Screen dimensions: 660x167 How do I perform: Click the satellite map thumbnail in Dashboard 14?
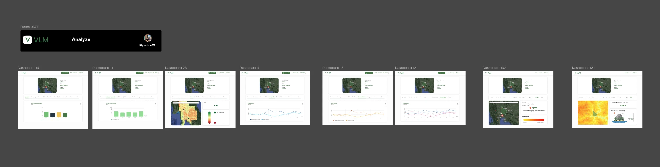coord(47,85)
